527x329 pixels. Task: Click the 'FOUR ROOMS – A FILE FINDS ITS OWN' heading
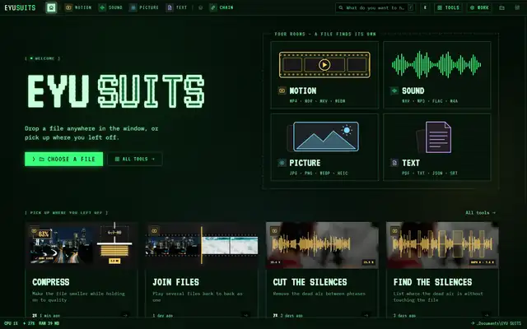coord(325,34)
